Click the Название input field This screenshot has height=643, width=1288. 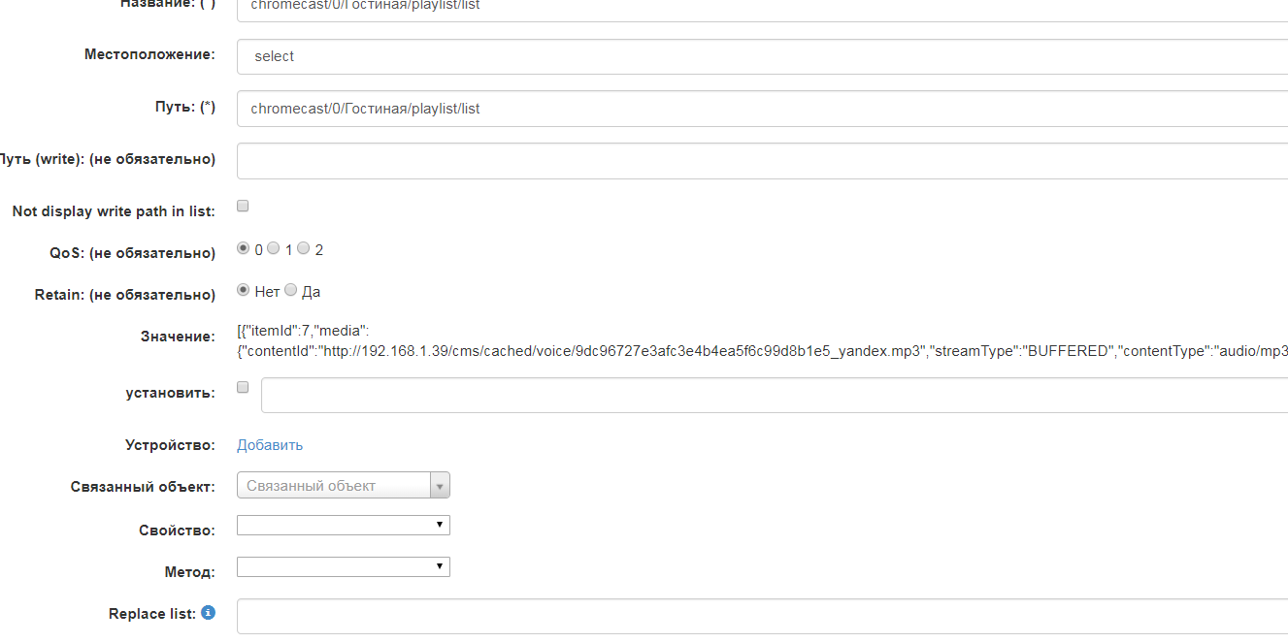click(x=582, y=8)
